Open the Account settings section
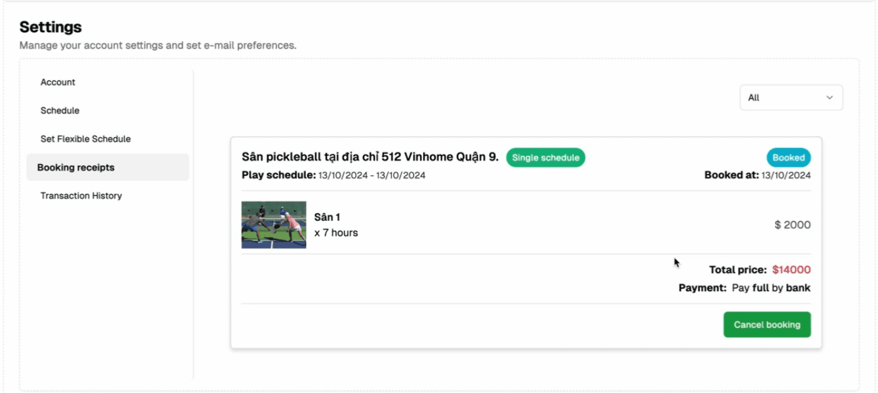878x393 pixels. pos(58,82)
